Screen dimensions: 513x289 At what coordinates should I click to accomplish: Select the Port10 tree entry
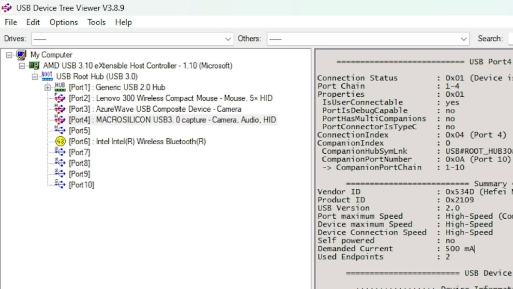point(81,185)
